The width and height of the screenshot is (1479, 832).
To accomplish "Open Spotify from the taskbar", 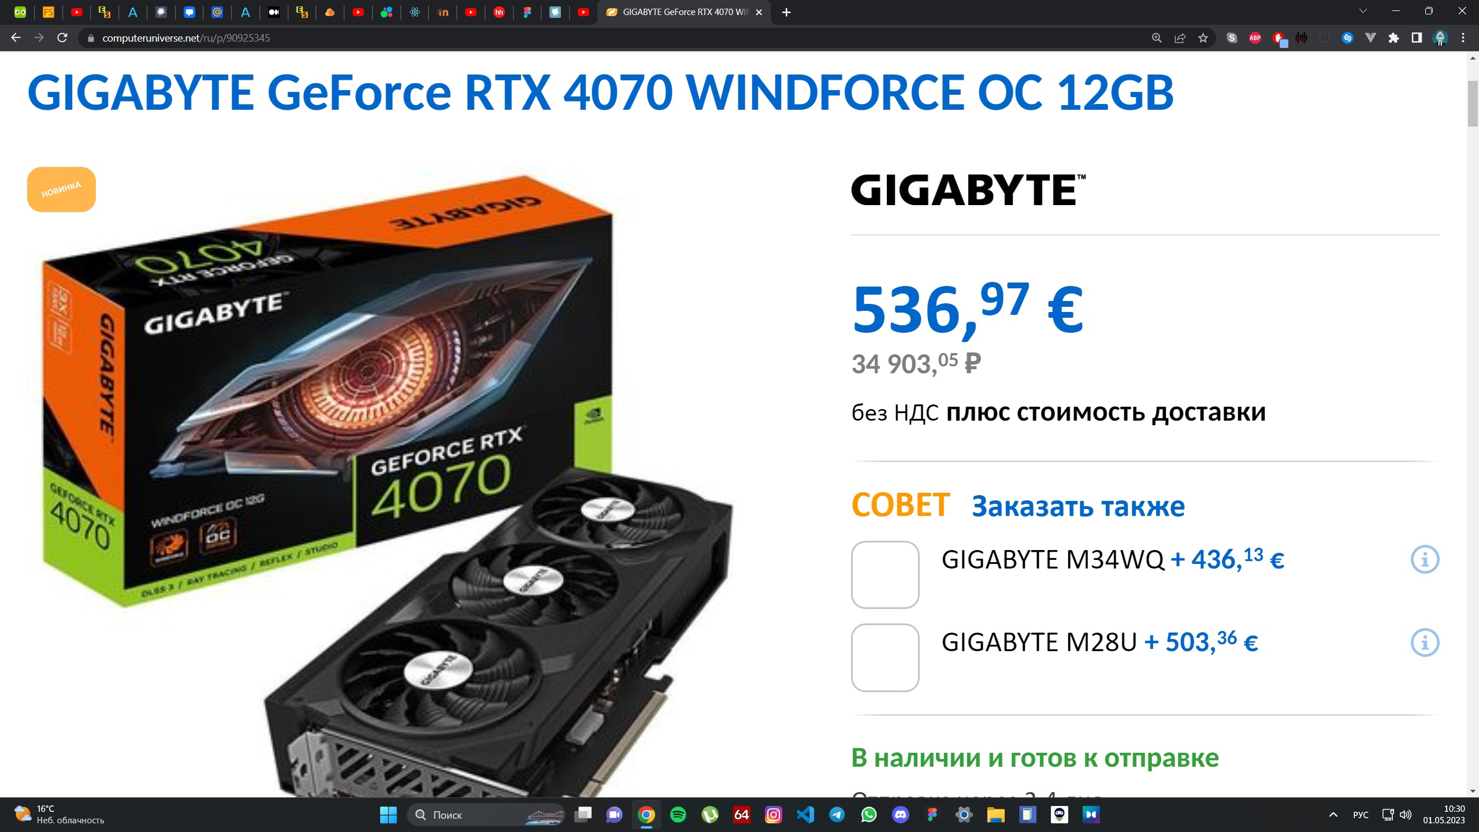I will pyautogui.click(x=678, y=815).
